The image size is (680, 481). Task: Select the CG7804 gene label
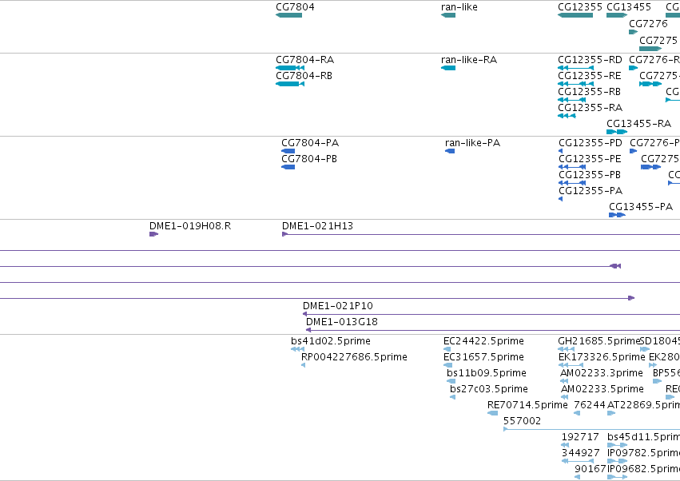pos(295,7)
